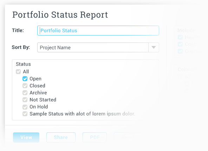Screen dimensions: 208x151
Task: Click the Closed status label
Action: (37, 86)
